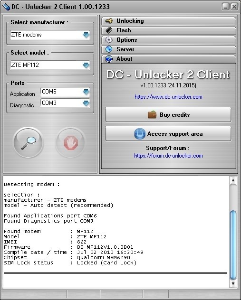Open the www.dc-unlocker.com website link
This screenshot has height=300, width=241.
pos(168,97)
